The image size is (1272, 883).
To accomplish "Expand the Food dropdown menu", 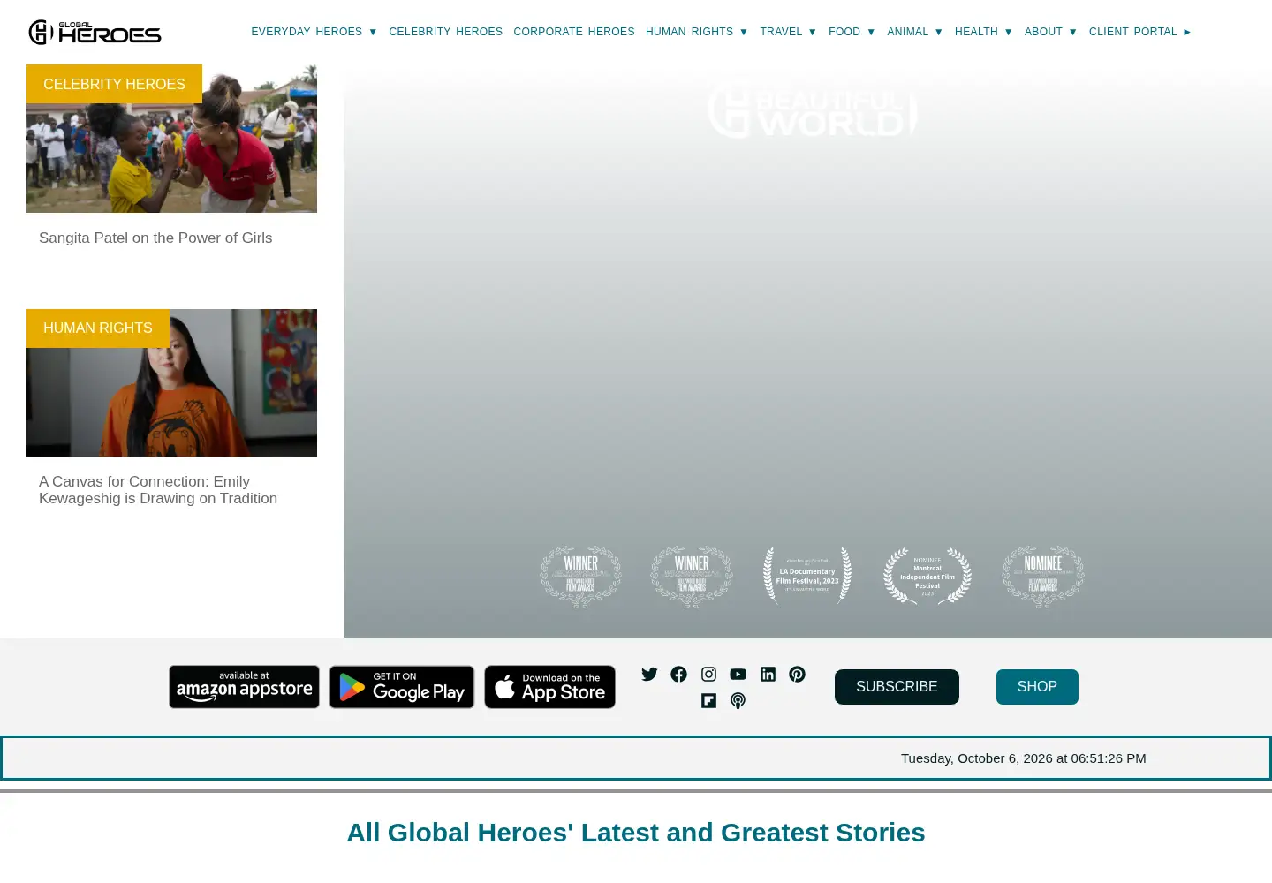I will pos(852,32).
